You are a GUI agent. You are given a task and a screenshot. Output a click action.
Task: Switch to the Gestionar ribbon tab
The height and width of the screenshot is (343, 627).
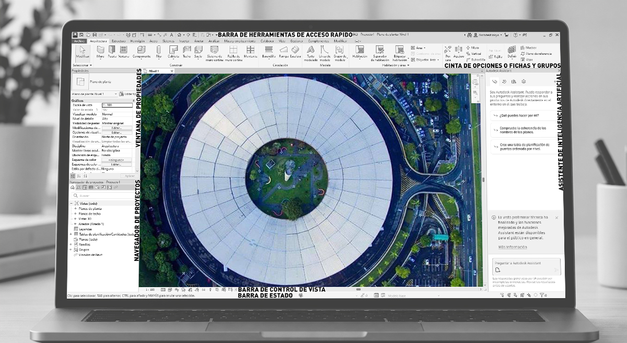297,41
